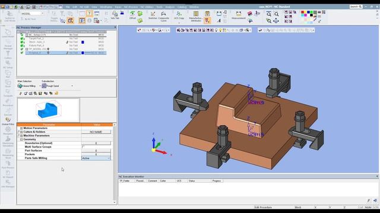
Task: Click the text annotation 'A' icon
Action: 219,21
